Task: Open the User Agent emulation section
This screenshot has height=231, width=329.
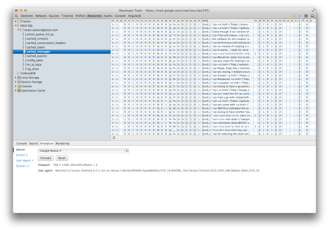Action: click(x=25, y=160)
